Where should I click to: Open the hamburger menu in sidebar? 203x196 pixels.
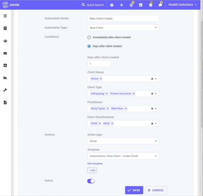5,16
